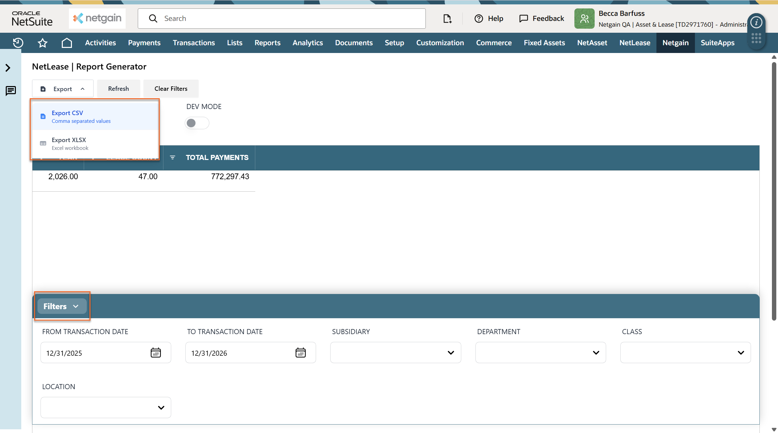This screenshot has width=778, height=433.
Task: Open the Help question mark icon
Action: click(x=478, y=19)
